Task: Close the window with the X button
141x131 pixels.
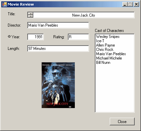Action: [136, 4]
